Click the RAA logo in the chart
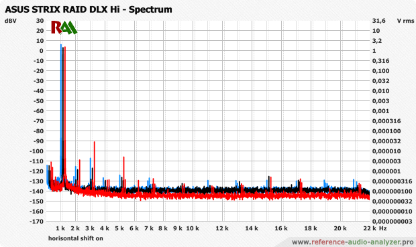 [64, 28]
